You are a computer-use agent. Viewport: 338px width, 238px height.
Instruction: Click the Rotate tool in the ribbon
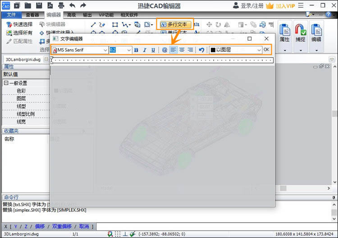tap(218, 25)
